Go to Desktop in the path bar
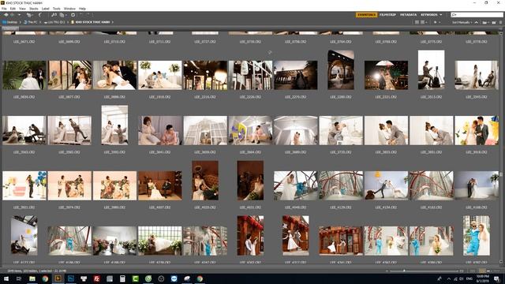505x284 pixels. [x=10, y=22]
